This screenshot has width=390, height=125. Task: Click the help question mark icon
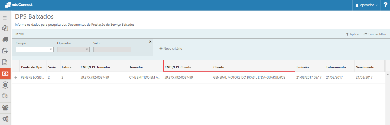385,5
